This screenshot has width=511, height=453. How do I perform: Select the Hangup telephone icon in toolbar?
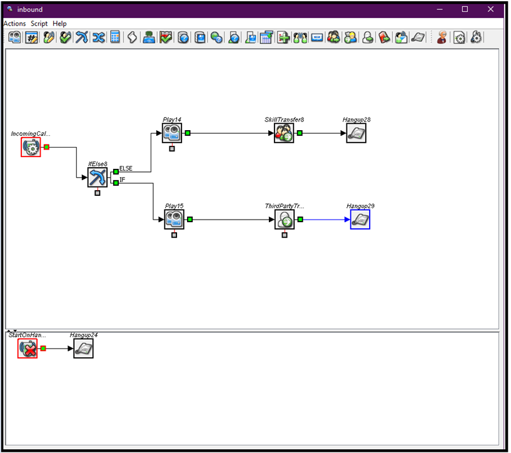point(418,38)
